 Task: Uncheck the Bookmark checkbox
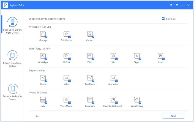[93, 103]
